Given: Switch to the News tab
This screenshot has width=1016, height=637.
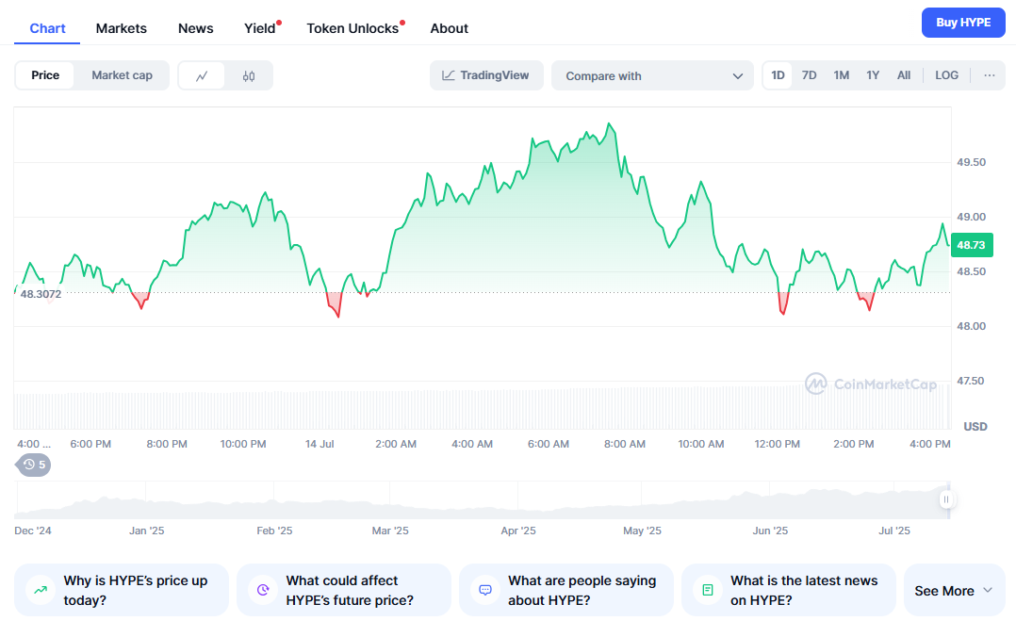Looking at the screenshot, I should 196,28.
